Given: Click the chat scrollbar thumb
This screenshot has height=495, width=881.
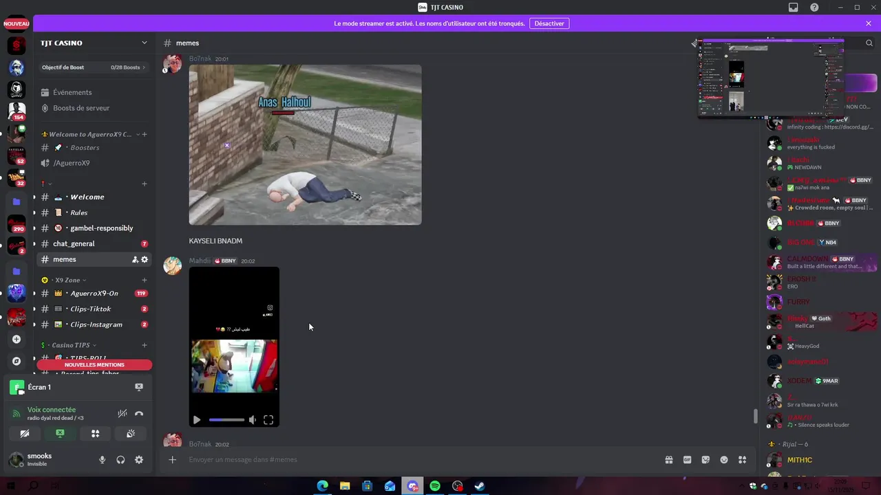Looking at the screenshot, I should [x=756, y=417].
